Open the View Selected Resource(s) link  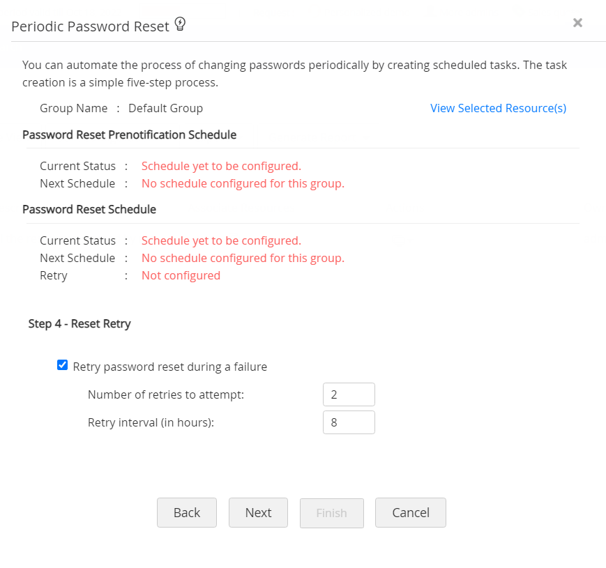click(x=498, y=108)
